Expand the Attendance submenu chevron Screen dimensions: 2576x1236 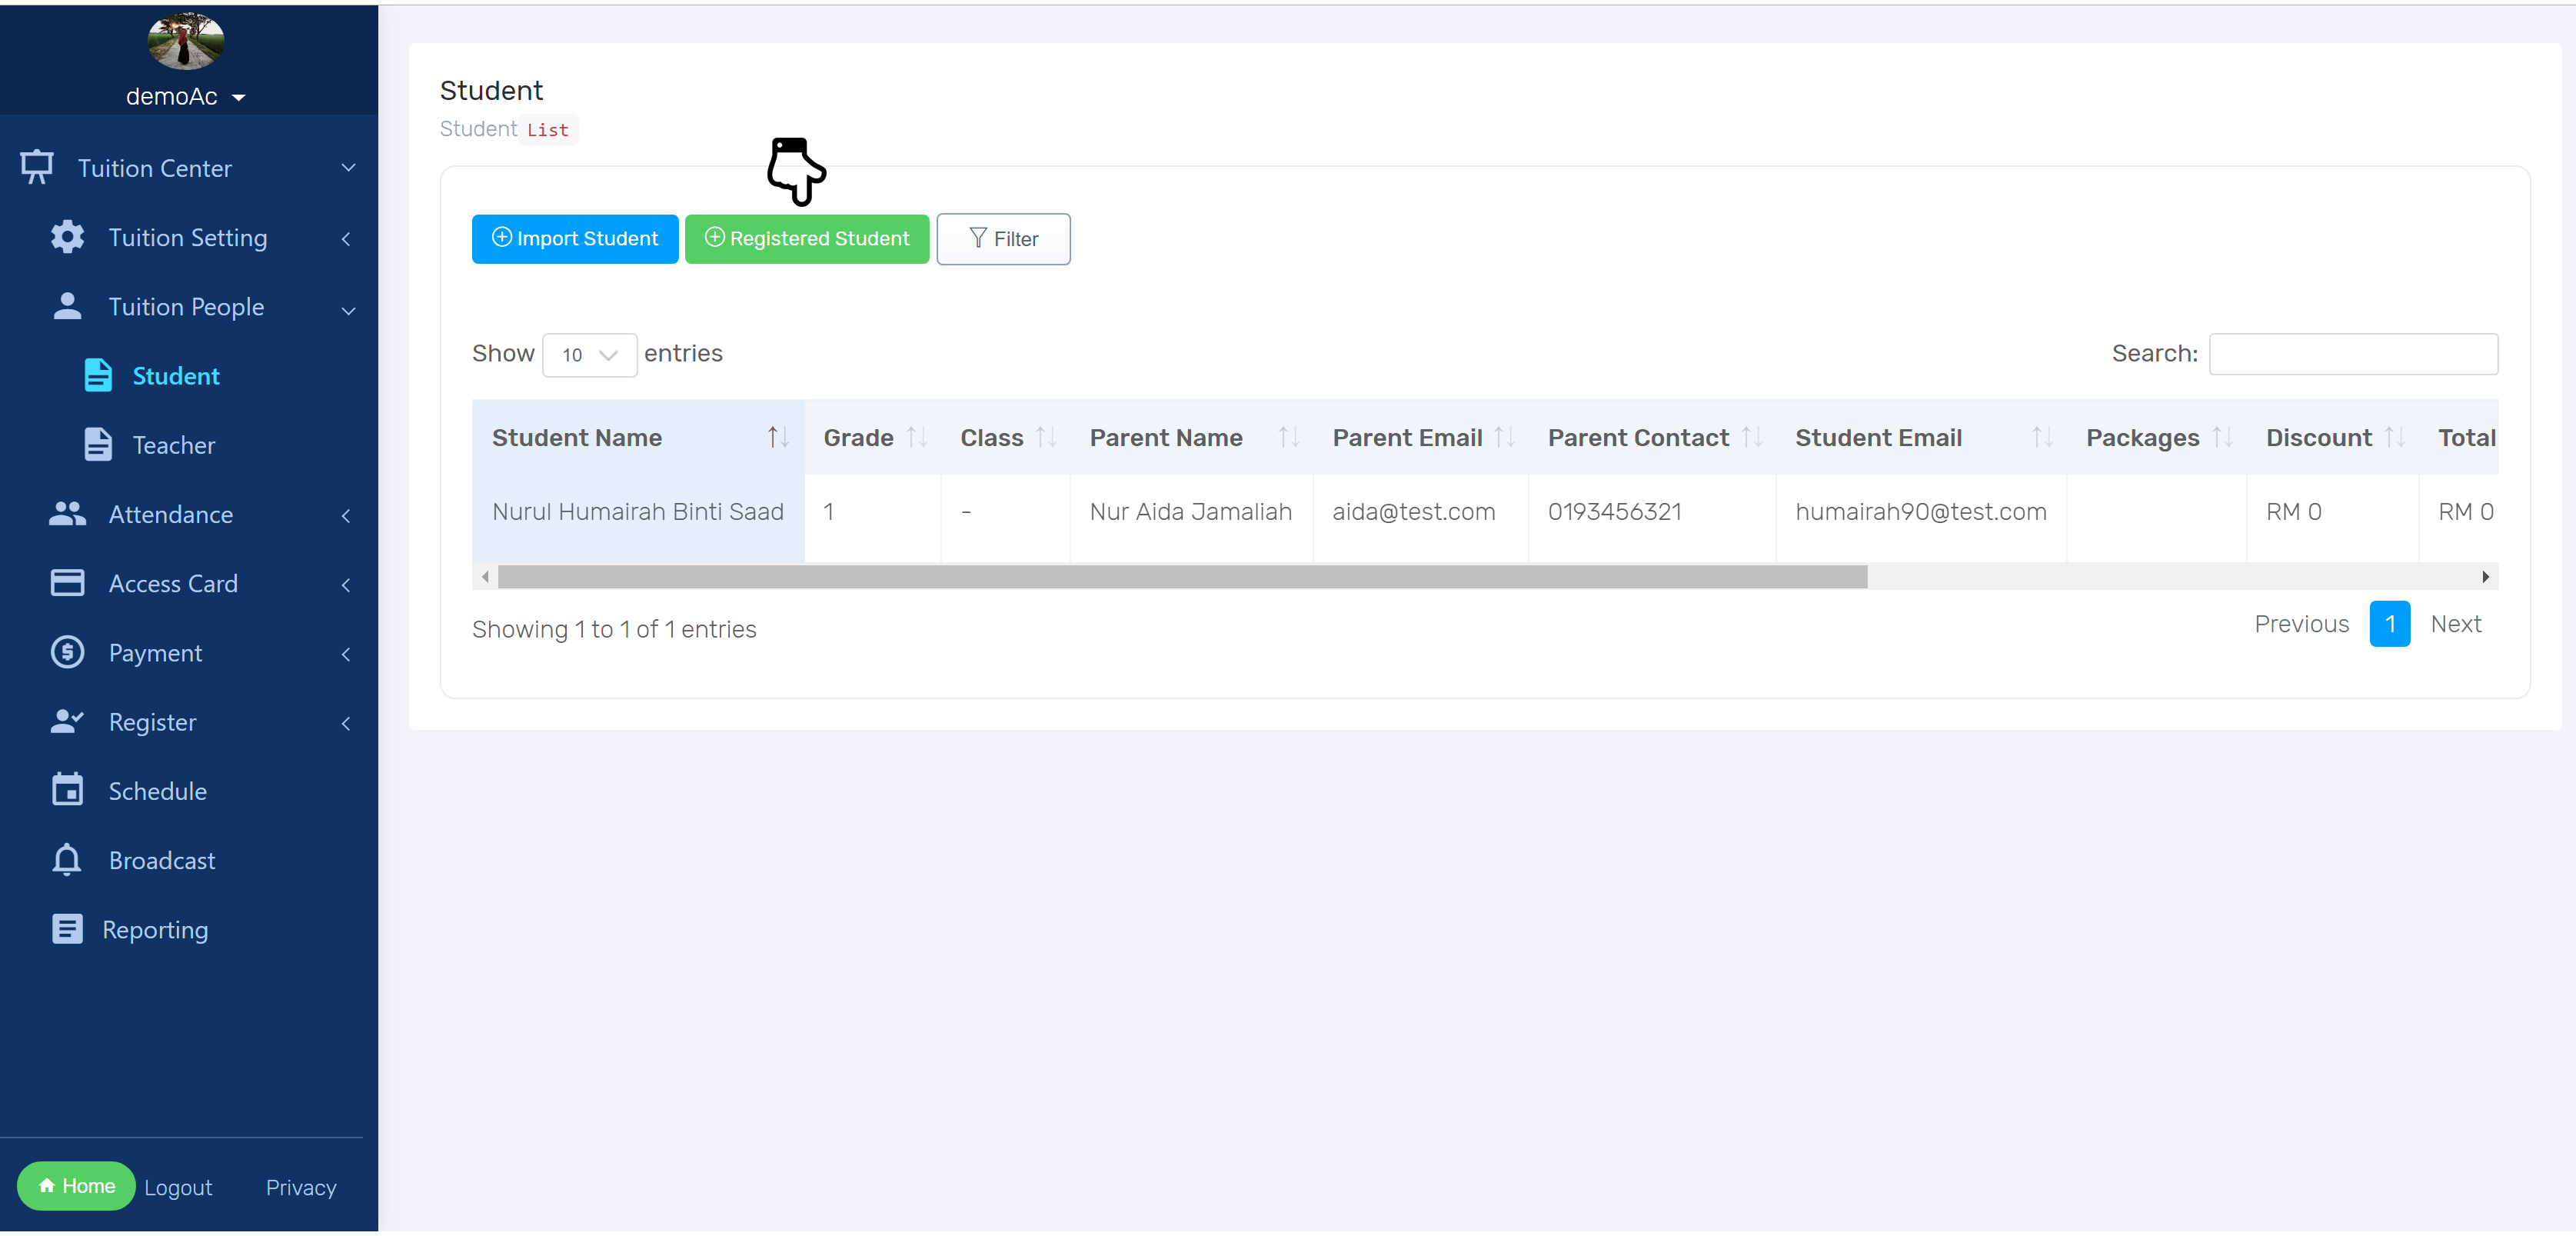tap(346, 515)
